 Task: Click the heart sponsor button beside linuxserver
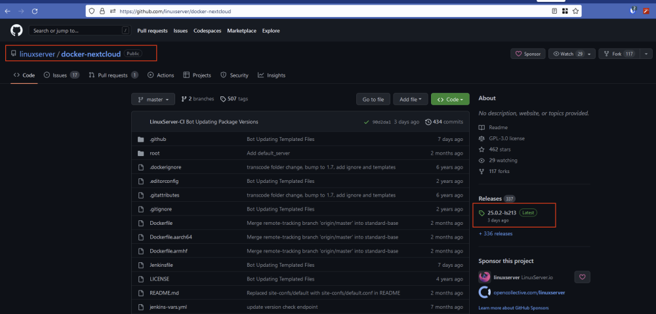583,277
